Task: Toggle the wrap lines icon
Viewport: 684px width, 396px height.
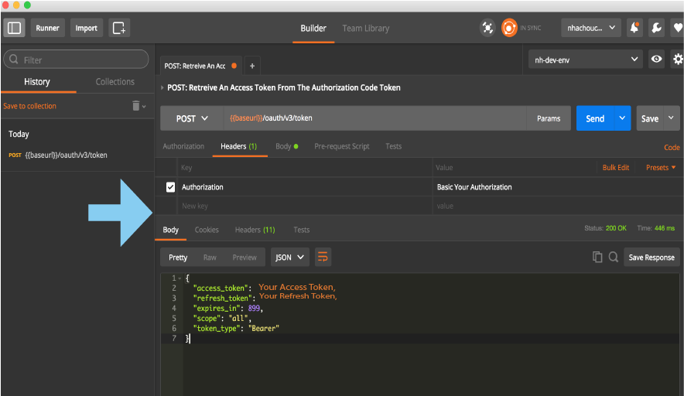Action: tap(323, 257)
